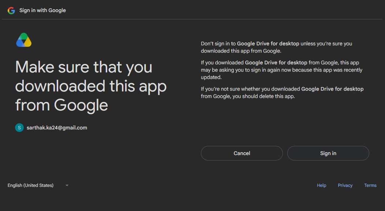Open the Help link
This screenshot has width=385, height=211.
pos(321,185)
